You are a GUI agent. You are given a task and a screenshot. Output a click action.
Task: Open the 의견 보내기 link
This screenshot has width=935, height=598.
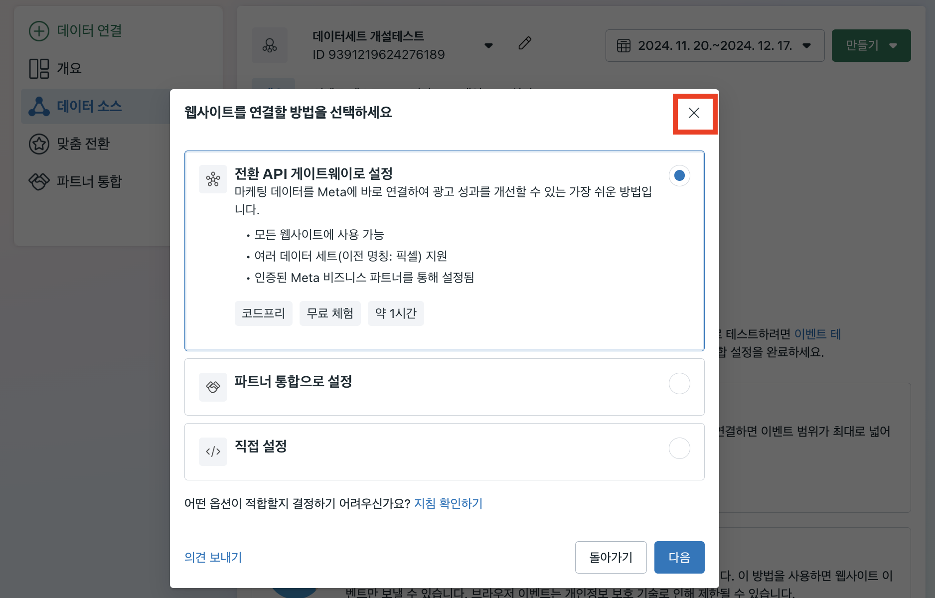click(x=213, y=557)
